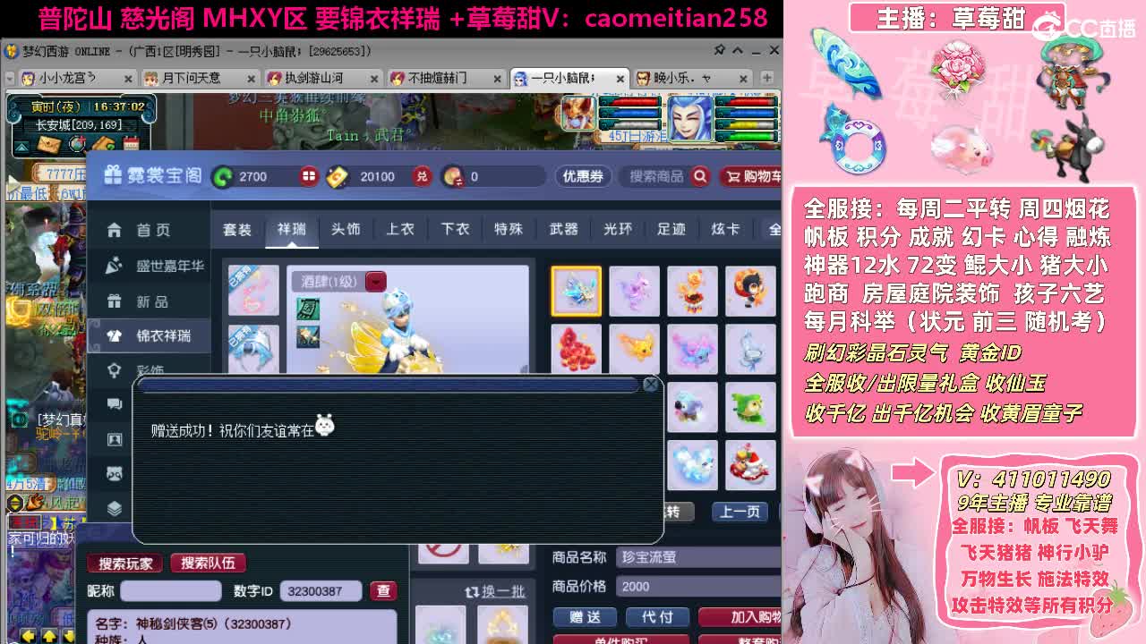This screenshot has height=644, width=1146.
Task: Click the chat bubble sidebar icon
Action: tap(115, 404)
